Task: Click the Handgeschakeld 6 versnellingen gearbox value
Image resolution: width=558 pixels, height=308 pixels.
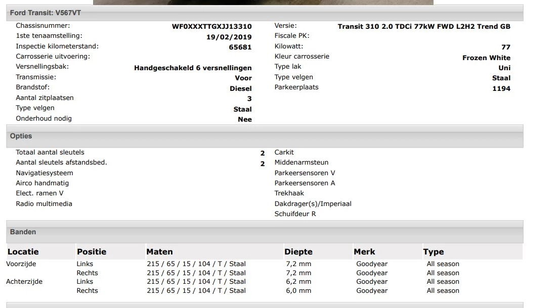Action: [x=193, y=68]
